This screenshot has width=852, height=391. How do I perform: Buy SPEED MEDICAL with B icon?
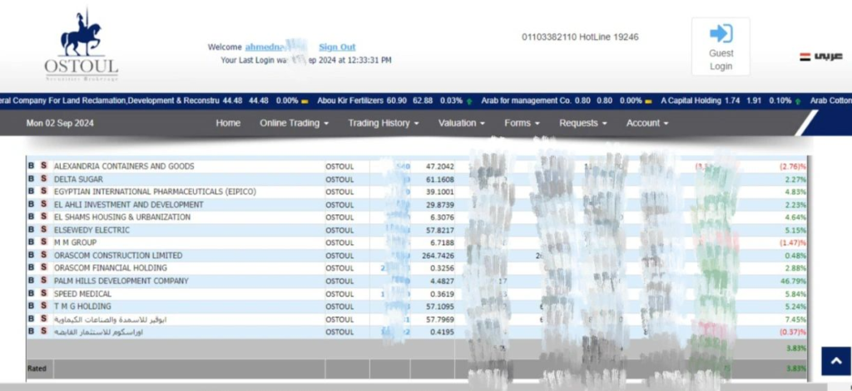pos(31,293)
